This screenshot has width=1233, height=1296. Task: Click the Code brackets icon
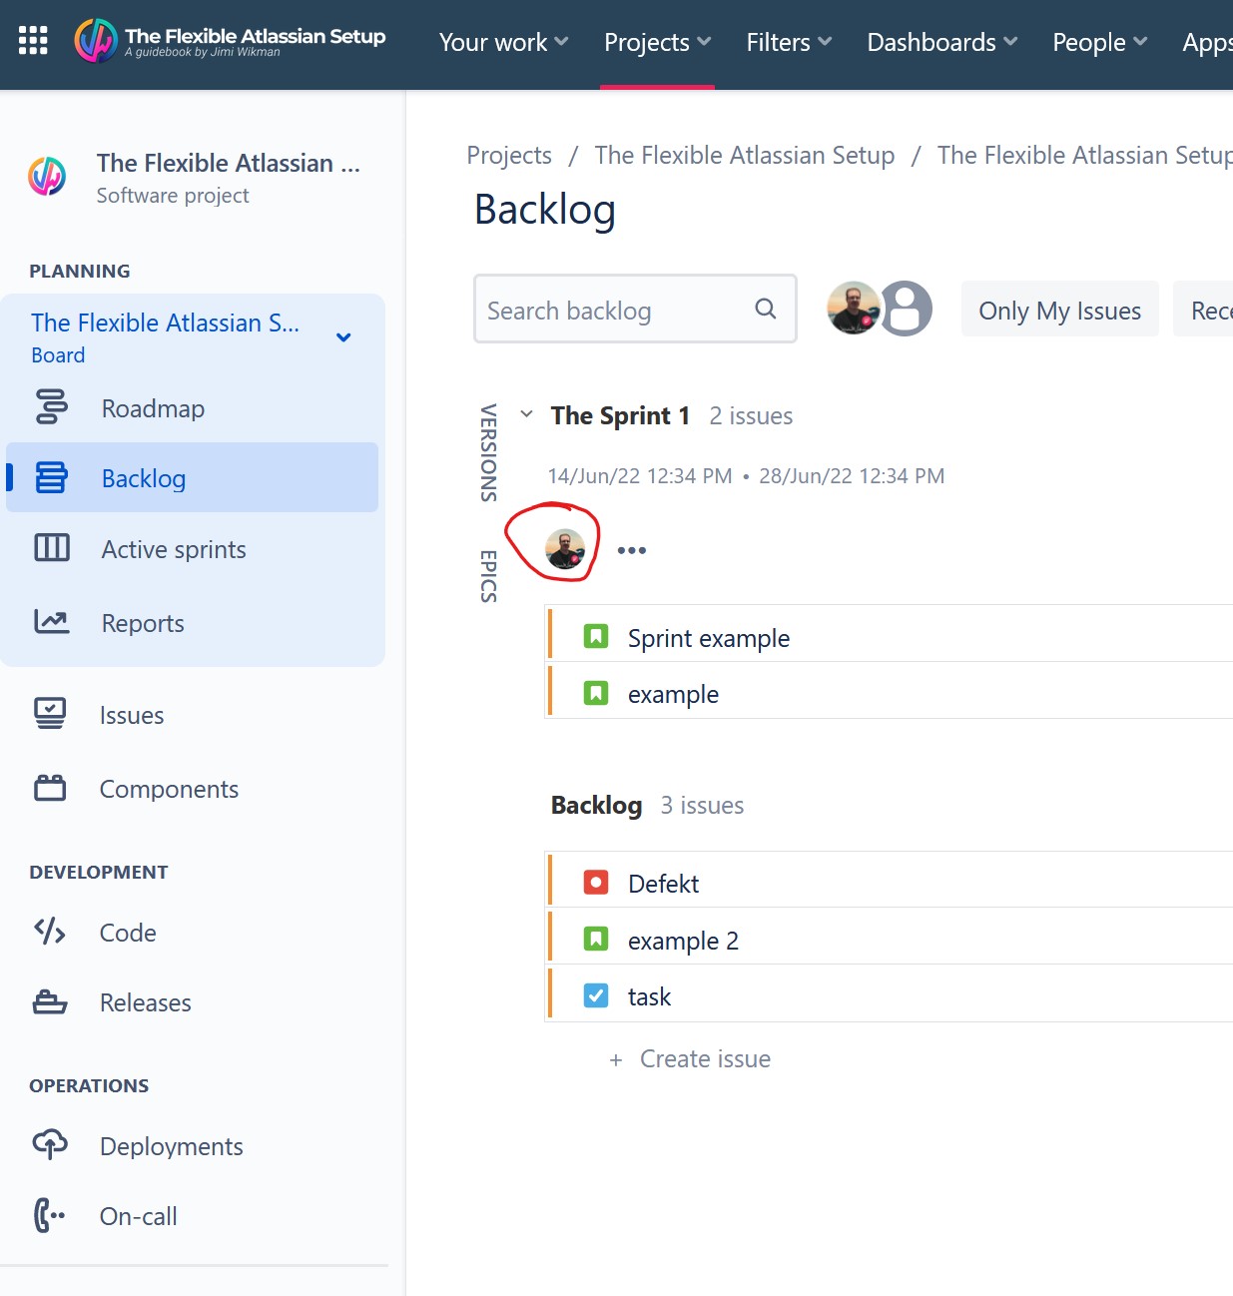(50, 932)
